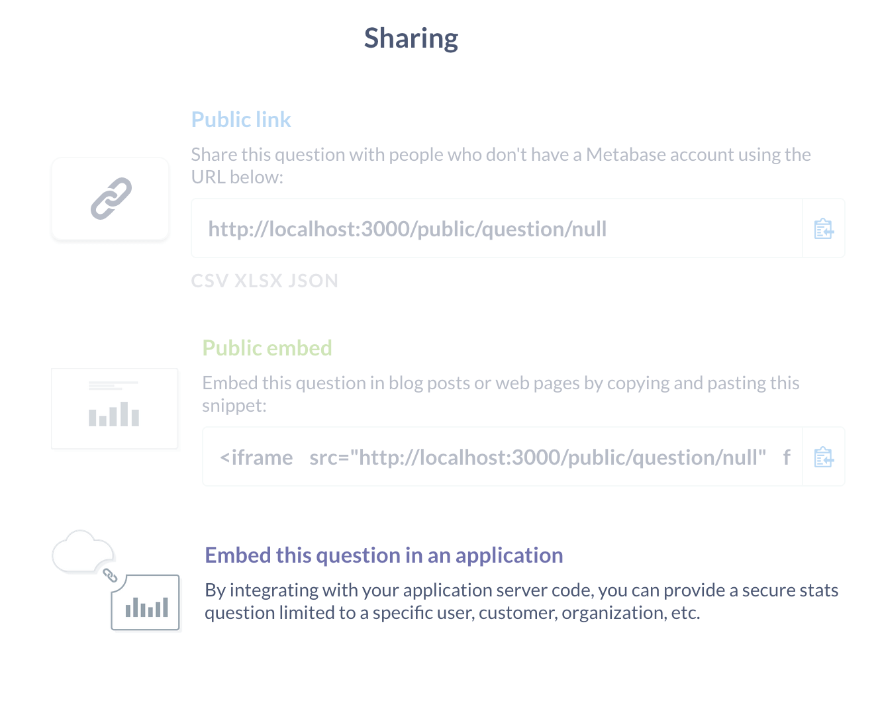Click the application embedding description text
Image resolution: width=878 pixels, height=703 pixels.
[x=522, y=601]
